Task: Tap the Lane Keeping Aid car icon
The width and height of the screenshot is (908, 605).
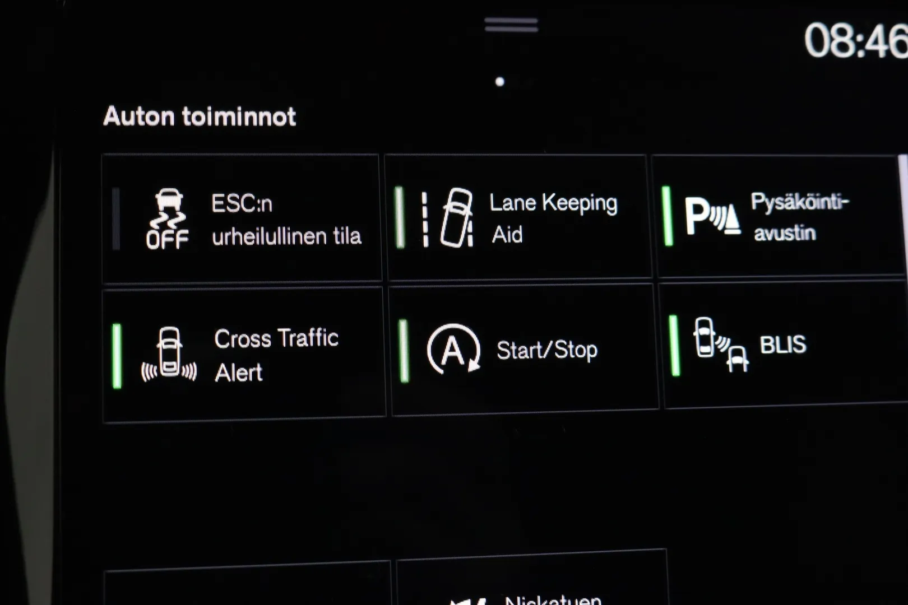Action: pyautogui.click(x=448, y=218)
